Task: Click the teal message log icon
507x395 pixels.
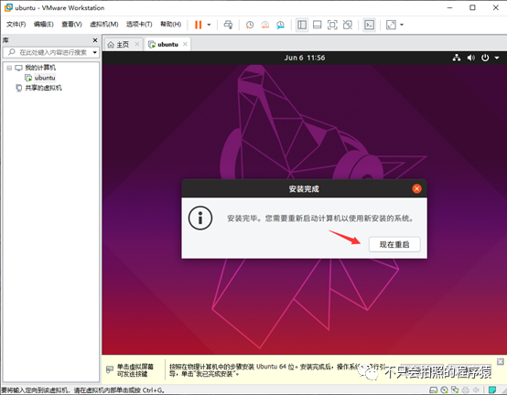Action: tap(492, 390)
